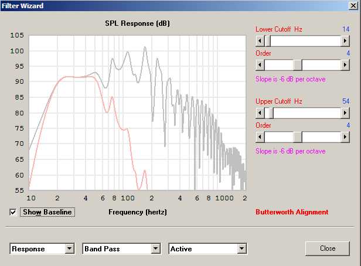Click left arrow of upper-cutoff Order slider
This screenshot has width=361, height=266.
coord(260,137)
